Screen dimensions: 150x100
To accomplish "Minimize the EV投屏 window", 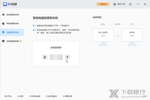I will click(138, 4).
